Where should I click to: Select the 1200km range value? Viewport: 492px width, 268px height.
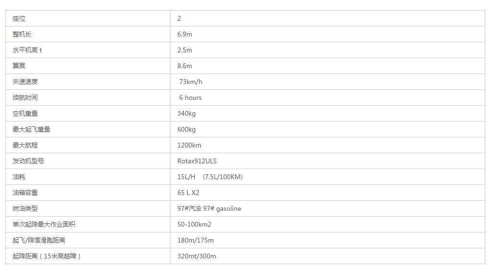pos(189,145)
